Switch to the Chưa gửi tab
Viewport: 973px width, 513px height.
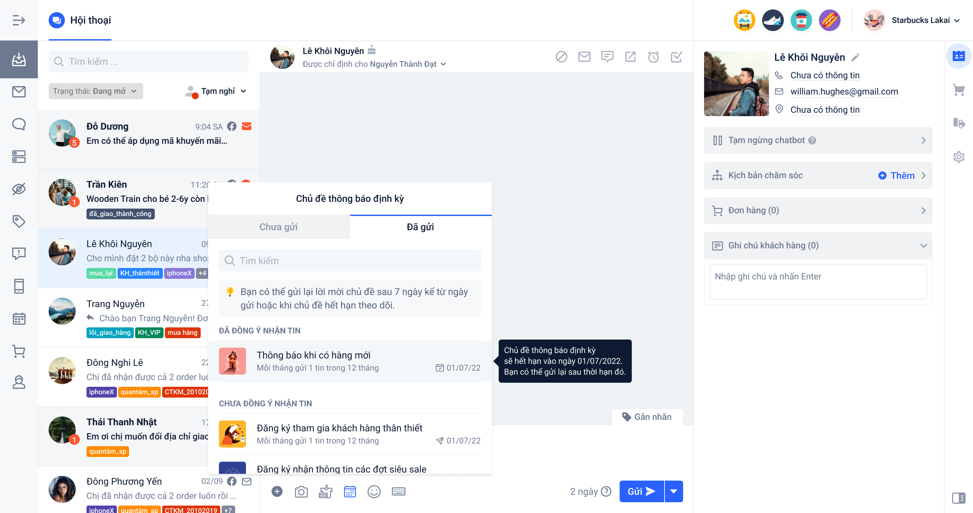[278, 227]
